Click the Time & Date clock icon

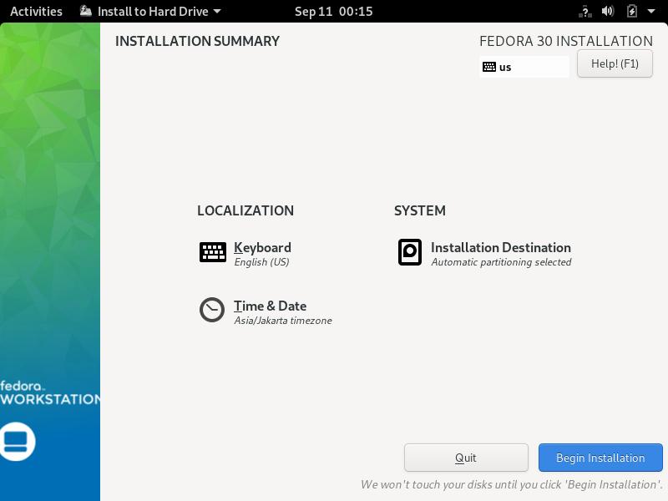[x=212, y=310]
